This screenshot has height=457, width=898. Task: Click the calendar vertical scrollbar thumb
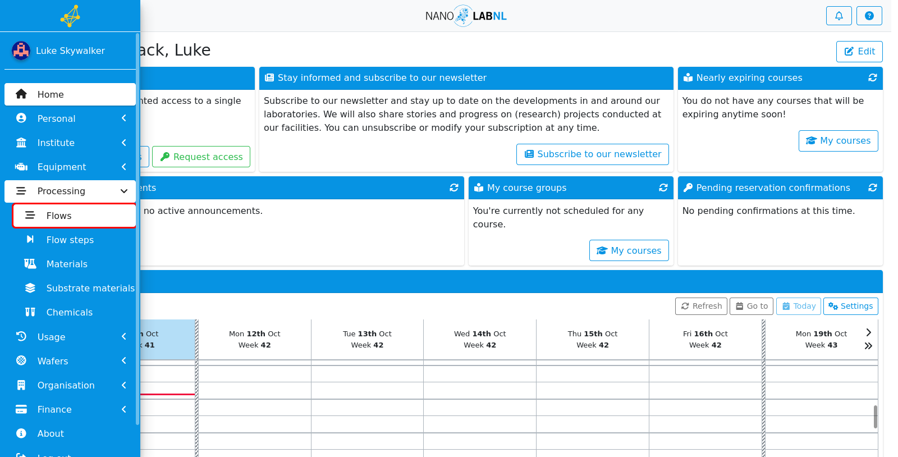coord(876,417)
